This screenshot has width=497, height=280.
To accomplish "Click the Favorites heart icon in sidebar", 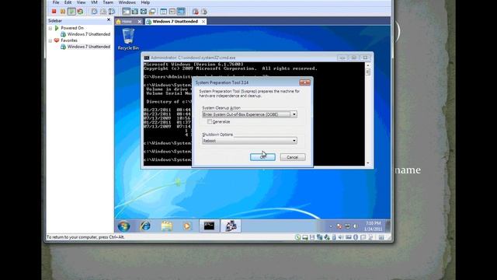I will (x=57, y=40).
